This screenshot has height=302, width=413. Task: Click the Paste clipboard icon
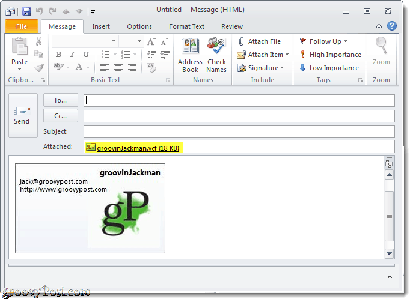pyautogui.click(x=19, y=47)
